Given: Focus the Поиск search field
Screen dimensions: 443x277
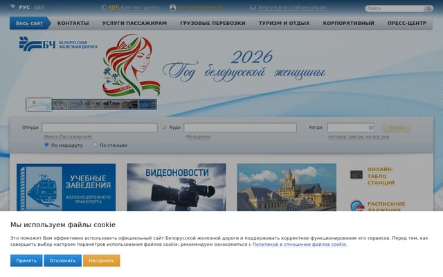Looking at the screenshot, I should (395, 8).
